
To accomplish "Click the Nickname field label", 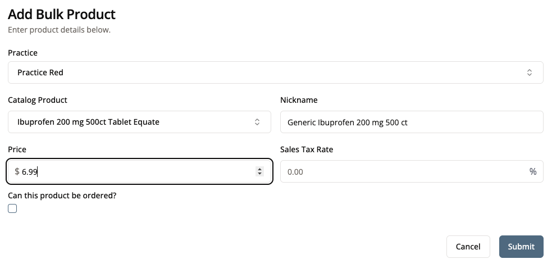I will [x=299, y=100].
